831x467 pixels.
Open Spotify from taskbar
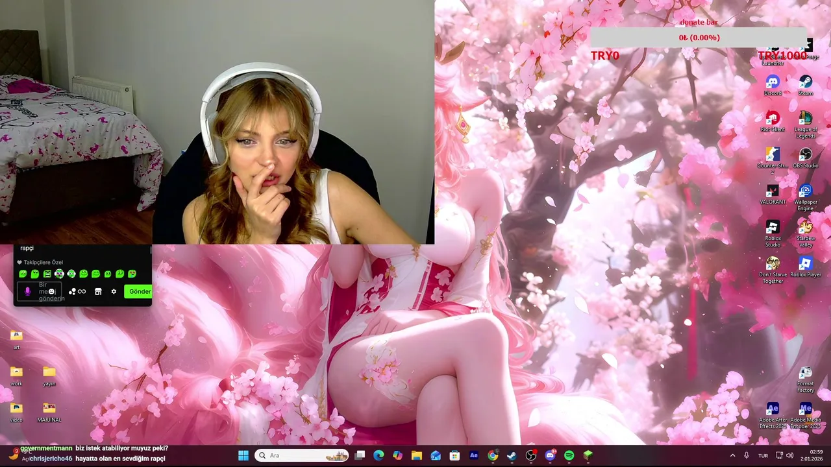569,455
